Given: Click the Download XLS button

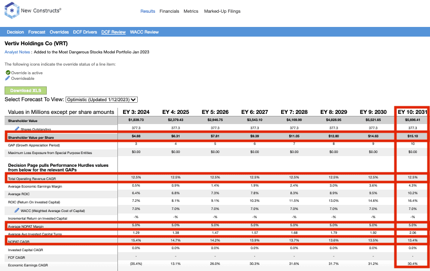Looking at the screenshot, I should (25, 91).
